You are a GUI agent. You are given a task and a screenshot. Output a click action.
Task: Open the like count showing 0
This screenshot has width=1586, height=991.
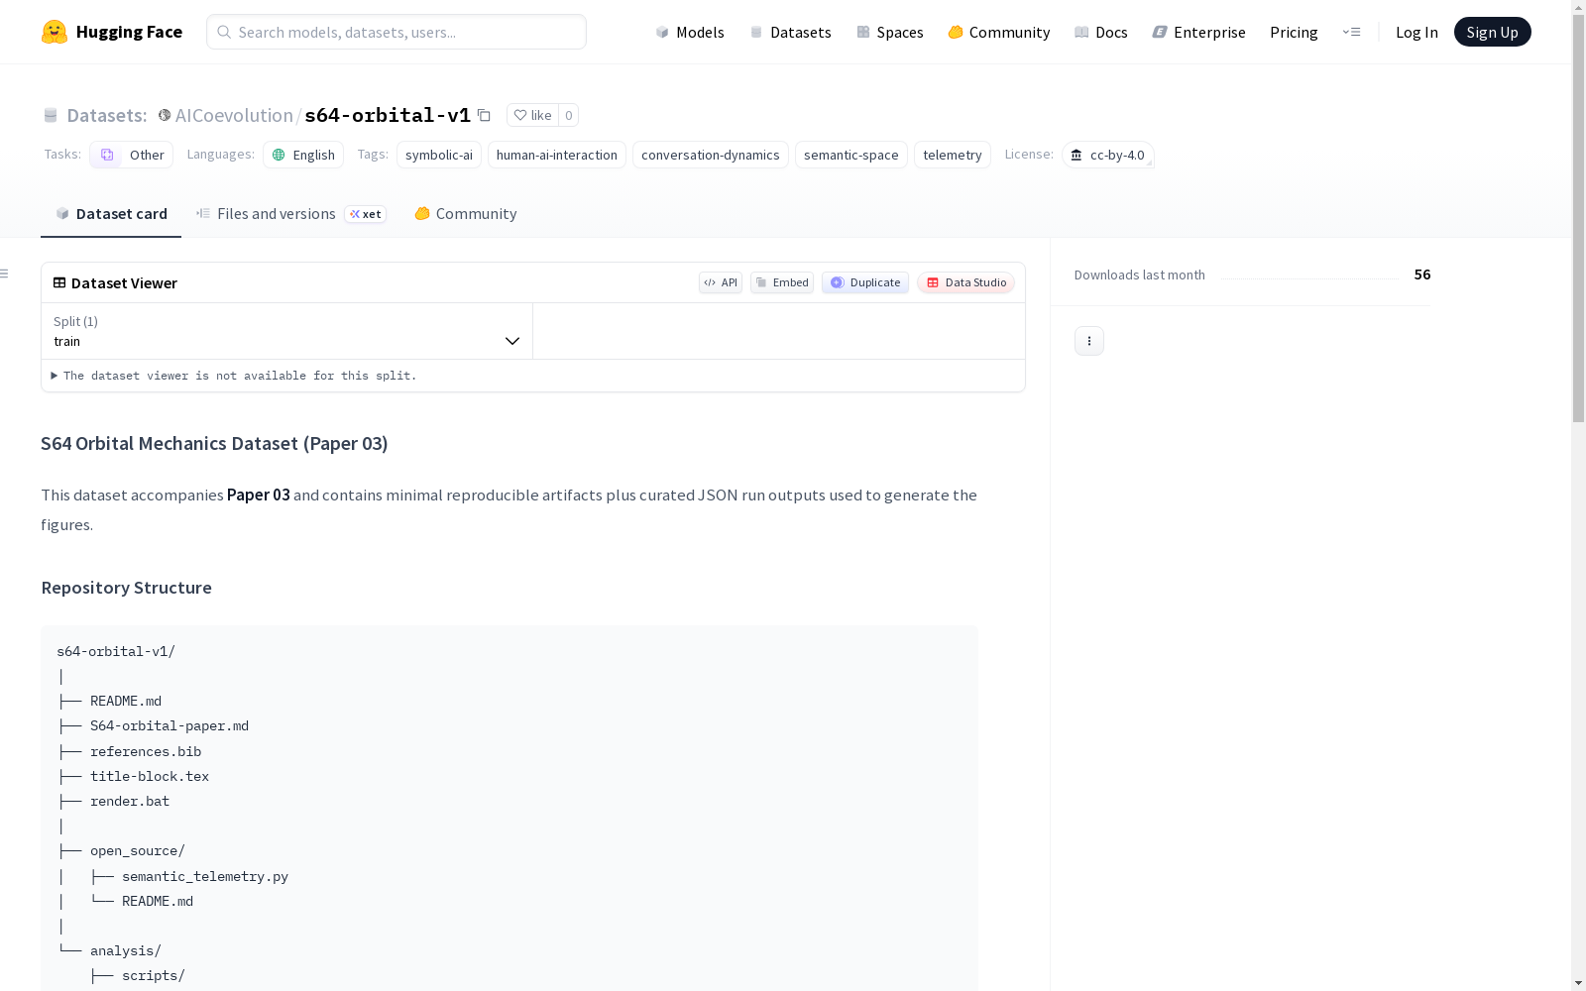568,115
